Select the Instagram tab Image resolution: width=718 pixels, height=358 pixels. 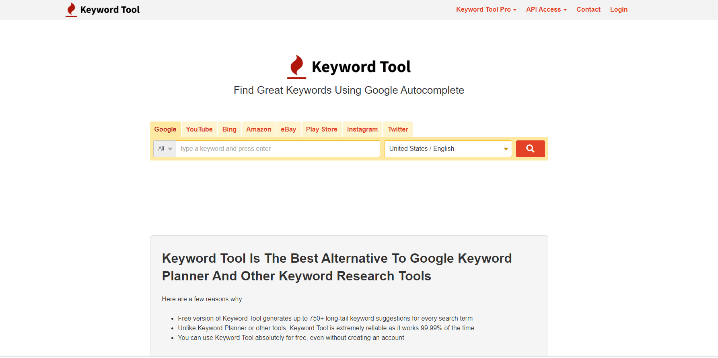pyautogui.click(x=362, y=129)
